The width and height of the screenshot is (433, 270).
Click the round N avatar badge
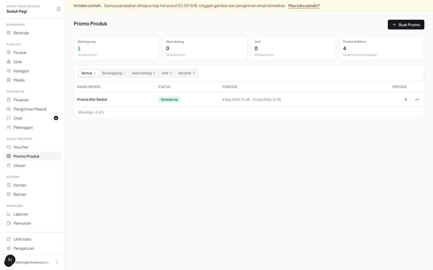(10, 260)
